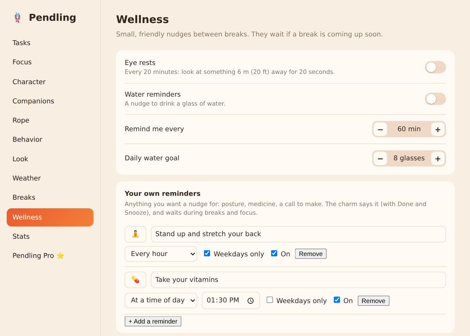Click the clock icon in time field
The image size is (470, 336).
(251, 300)
